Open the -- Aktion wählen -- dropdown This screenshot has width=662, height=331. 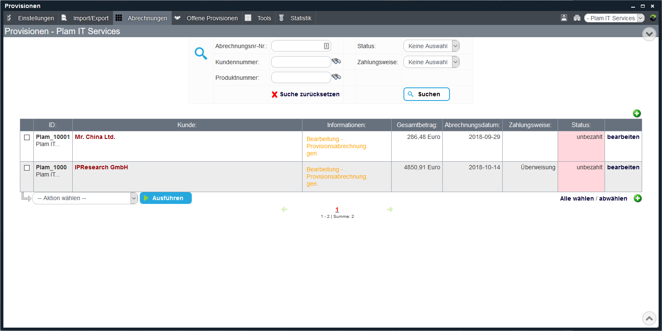click(84, 198)
